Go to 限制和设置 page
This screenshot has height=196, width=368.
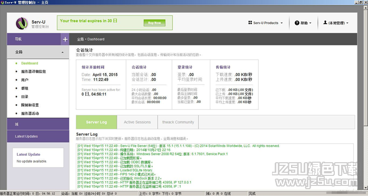[x=30, y=105]
